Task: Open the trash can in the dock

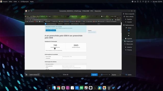Action: click(109, 88)
